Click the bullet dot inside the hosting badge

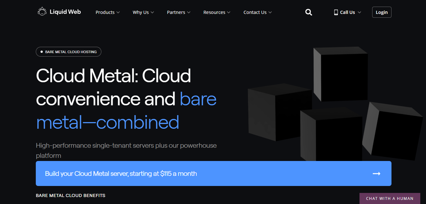[41, 52]
